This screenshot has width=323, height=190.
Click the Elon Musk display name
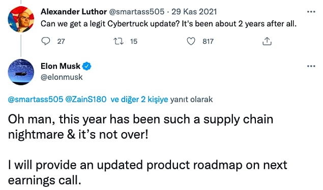click(x=61, y=66)
